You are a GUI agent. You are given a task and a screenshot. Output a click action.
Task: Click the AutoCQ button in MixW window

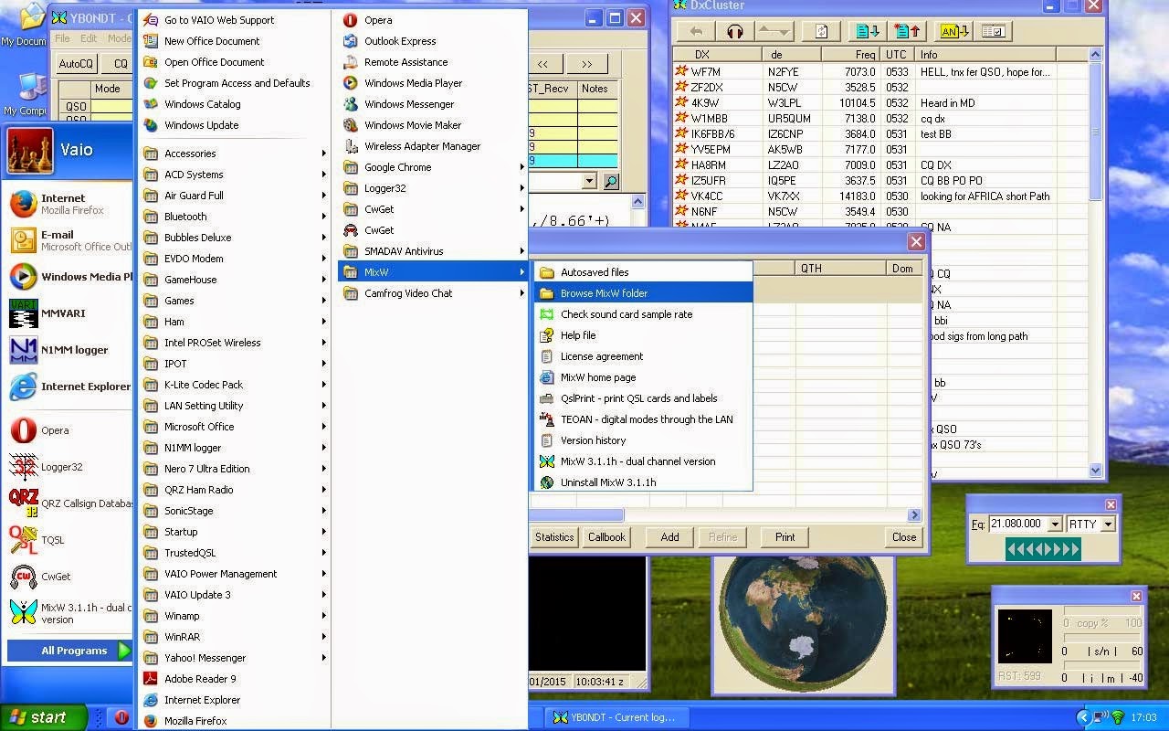[76, 64]
